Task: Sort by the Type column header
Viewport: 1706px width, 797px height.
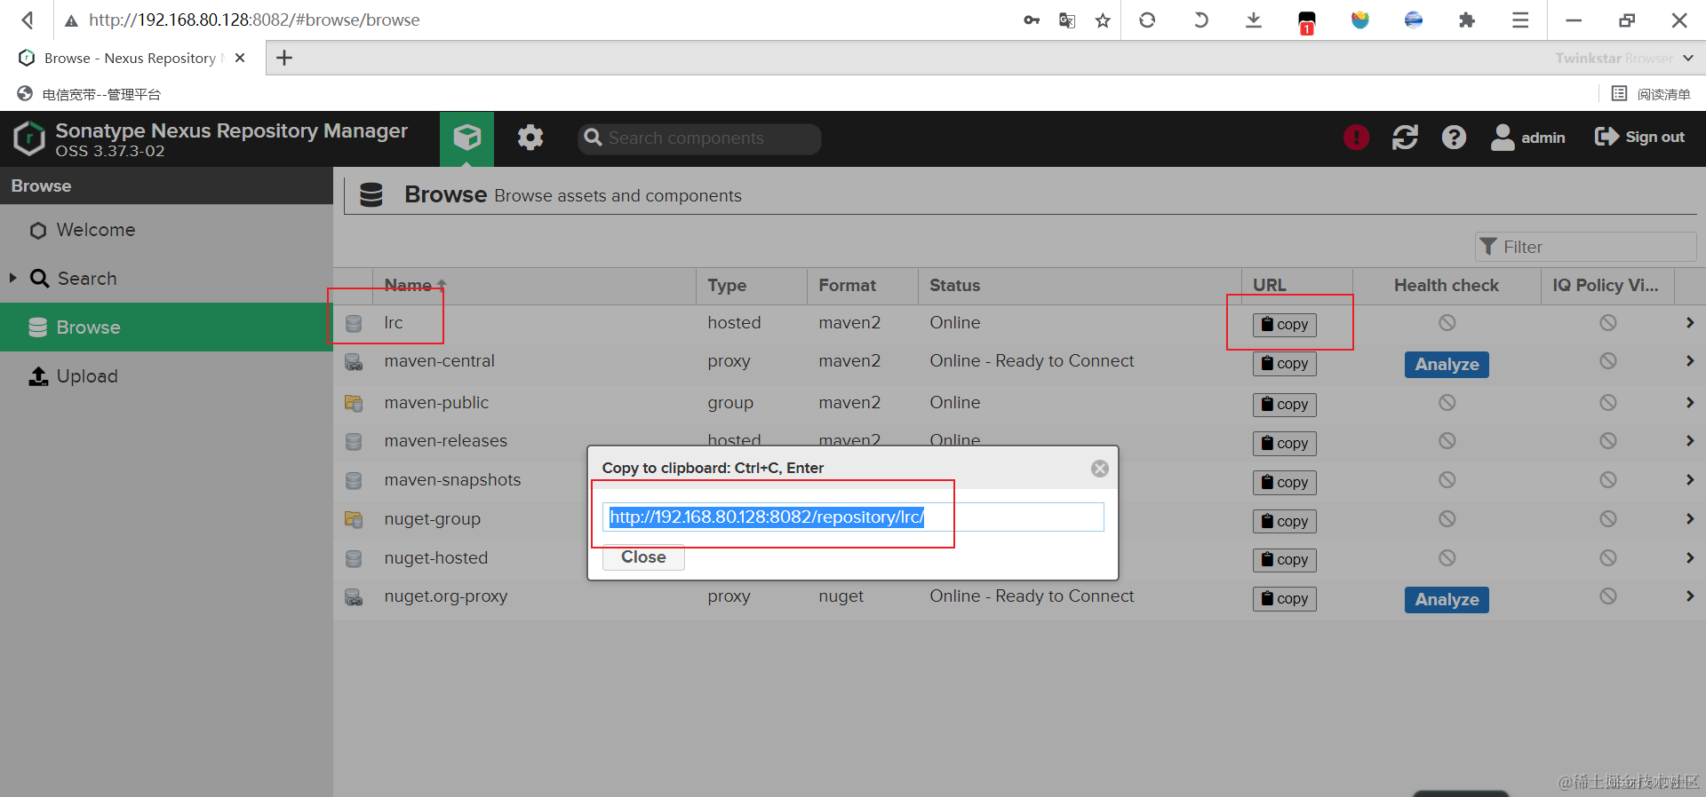Action: (751, 285)
